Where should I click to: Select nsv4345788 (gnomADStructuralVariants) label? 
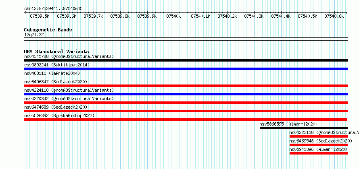[x=69, y=56]
